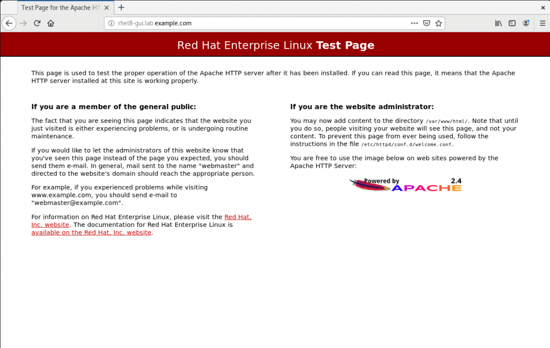The image size is (550, 348).
Task: Click the path /etc/httpd/conf.d/welcome.conf
Action: 406,144
